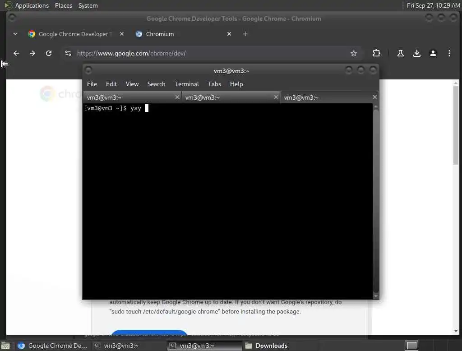The width and height of the screenshot is (462, 351).
Task: Open the Extensions puzzle icon in Chromium
Action: (376, 53)
